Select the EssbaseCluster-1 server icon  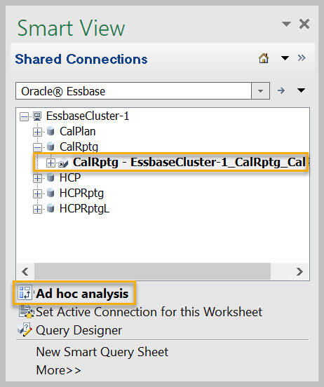tap(37, 116)
